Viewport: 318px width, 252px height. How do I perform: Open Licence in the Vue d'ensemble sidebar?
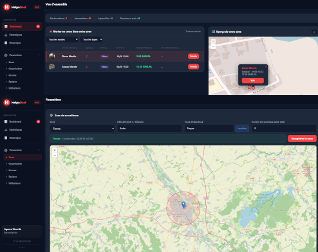click(12, 75)
